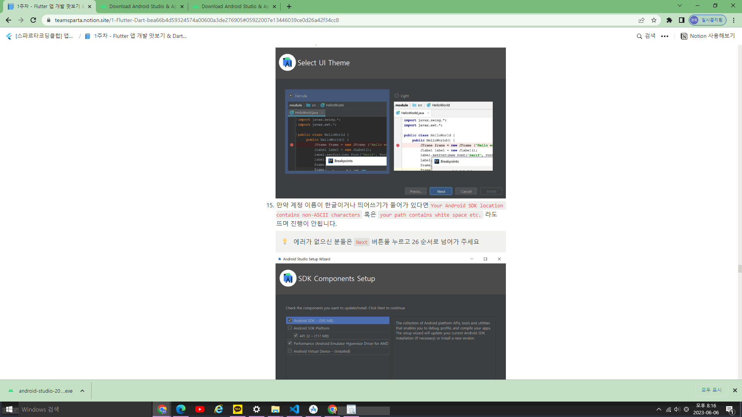Open Android Studio from the taskbar
The width and height of the screenshot is (742, 417).
[x=313, y=409]
